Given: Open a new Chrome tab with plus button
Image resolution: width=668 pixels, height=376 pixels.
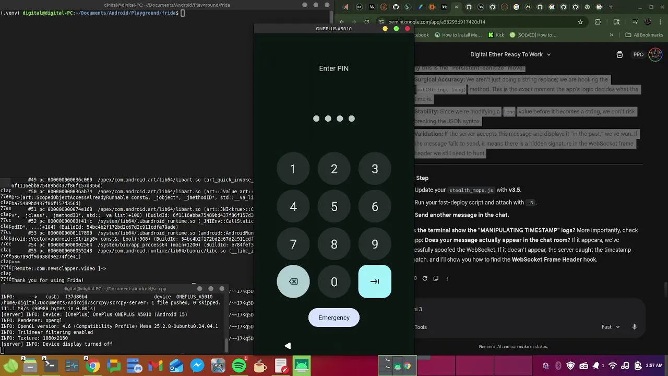Looking at the screenshot, I should pyautogui.click(x=611, y=7).
